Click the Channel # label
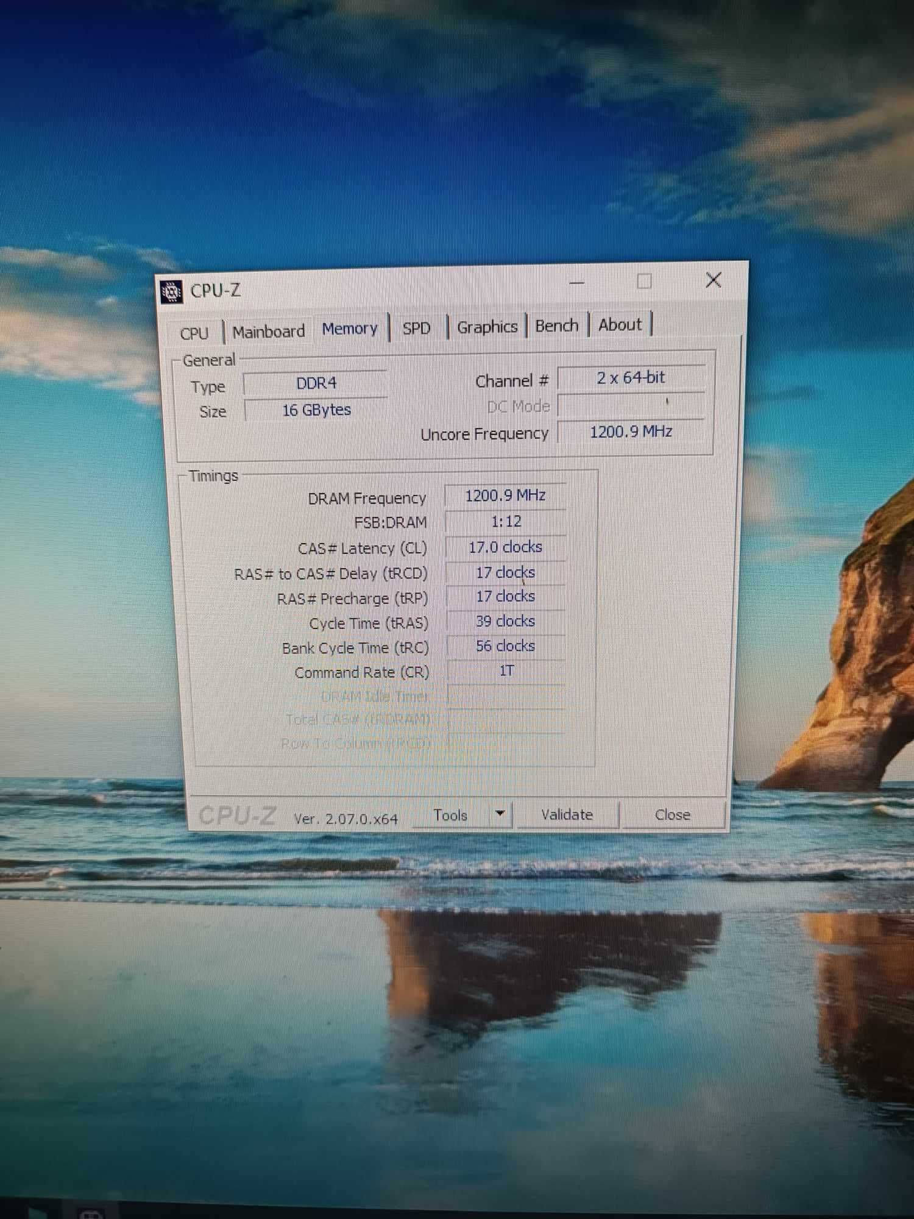914x1219 pixels. (512, 382)
